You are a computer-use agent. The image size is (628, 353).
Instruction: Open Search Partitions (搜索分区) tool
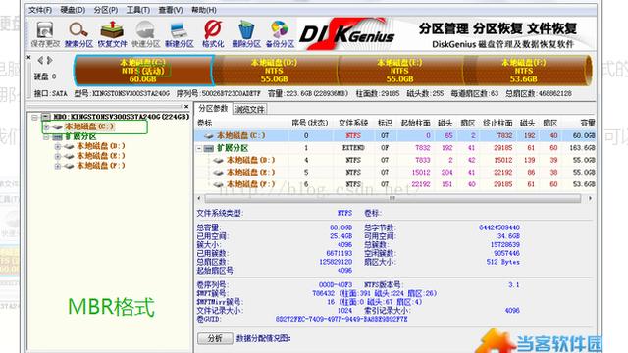[x=78, y=34]
